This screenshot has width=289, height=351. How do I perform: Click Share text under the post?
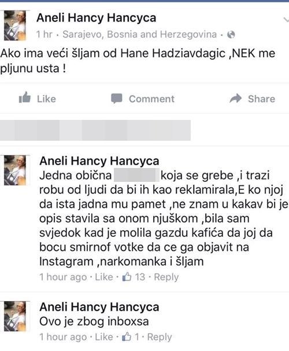261,98
